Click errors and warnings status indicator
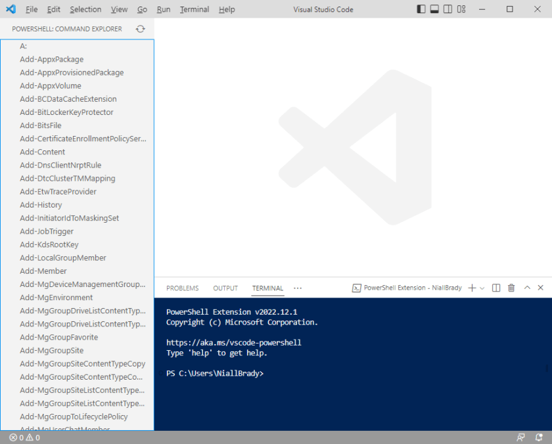Viewport: 552px width, 444px height. tap(24, 437)
